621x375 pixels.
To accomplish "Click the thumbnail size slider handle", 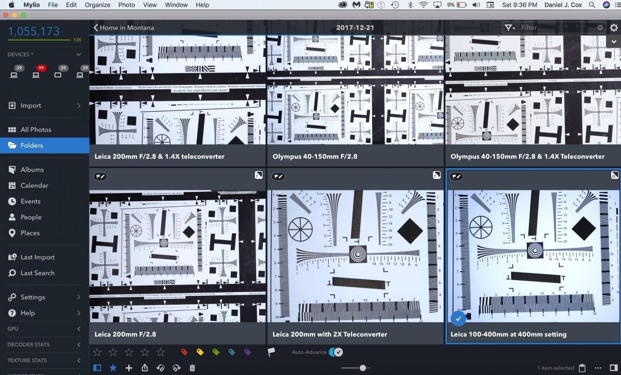I will 363,368.
